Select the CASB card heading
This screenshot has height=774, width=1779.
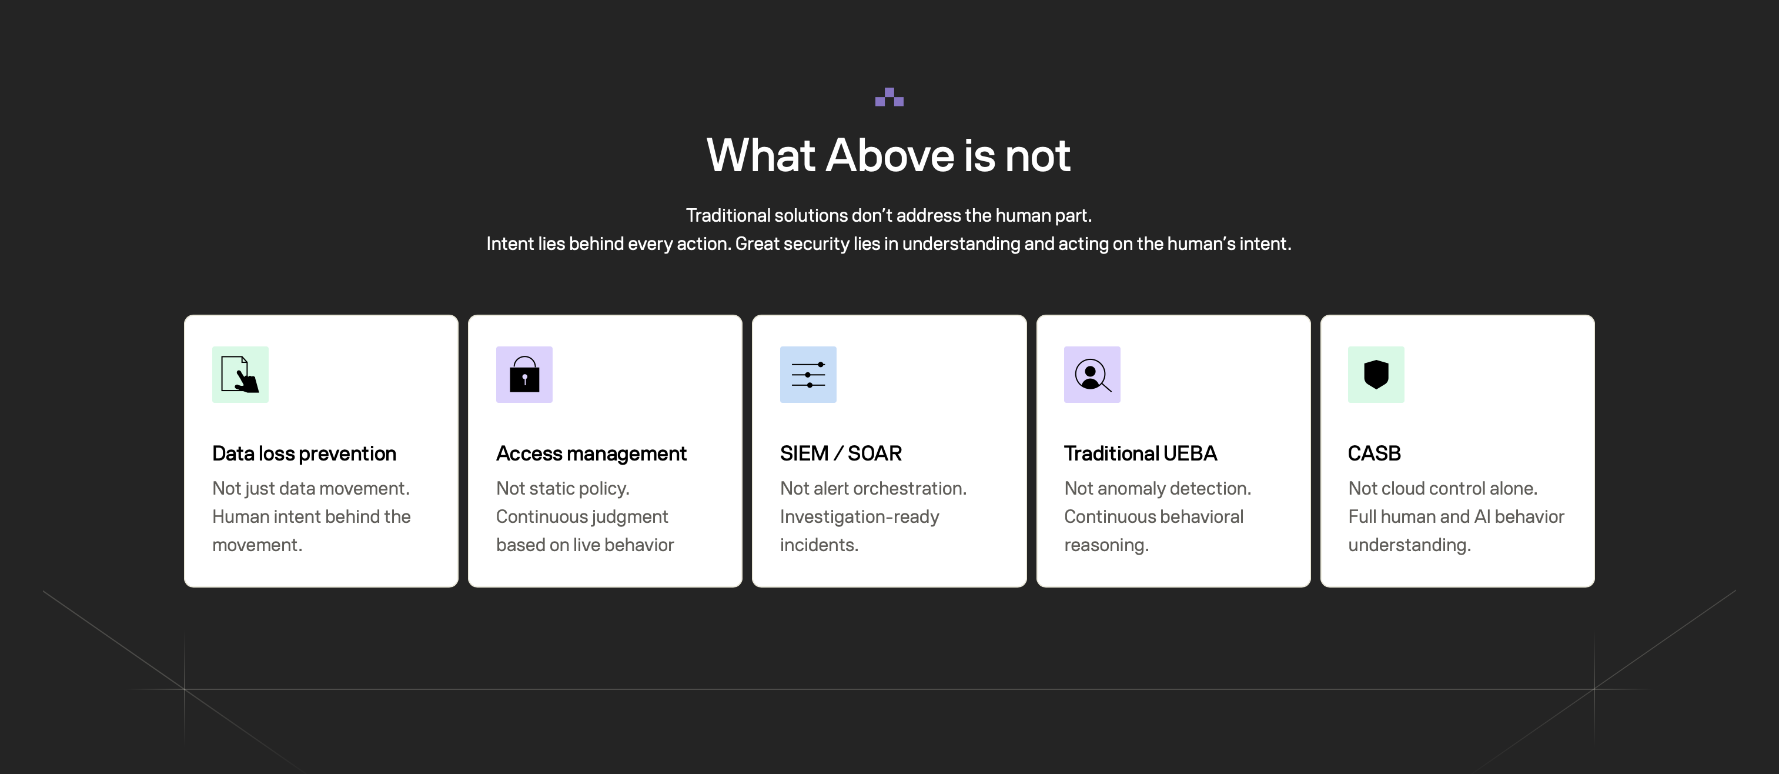pyautogui.click(x=1373, y=453)
